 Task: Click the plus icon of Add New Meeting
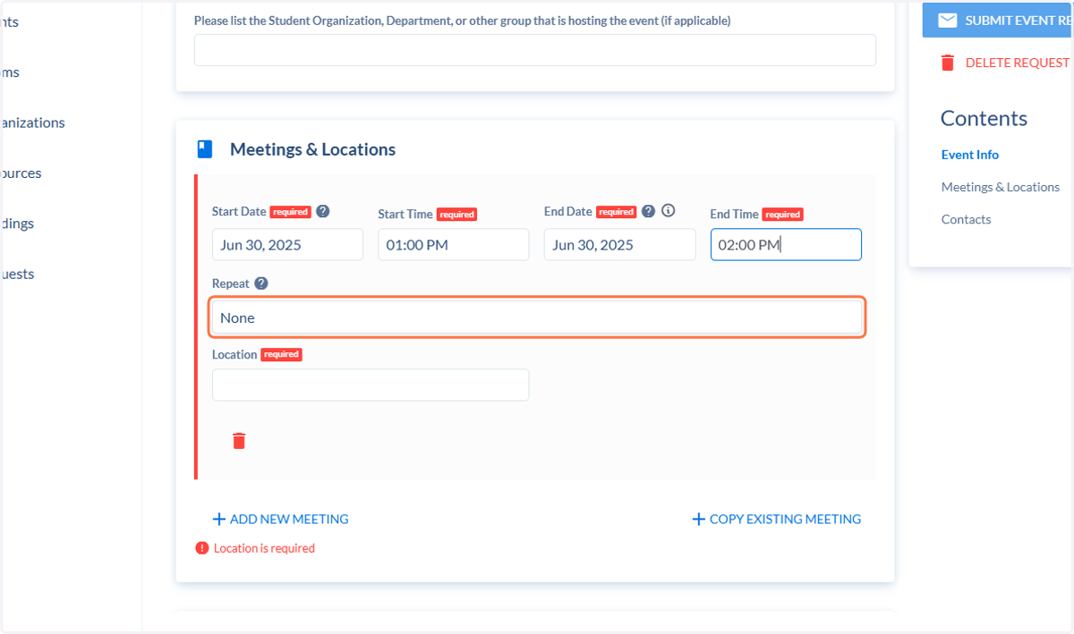click(x=218, y=520)
